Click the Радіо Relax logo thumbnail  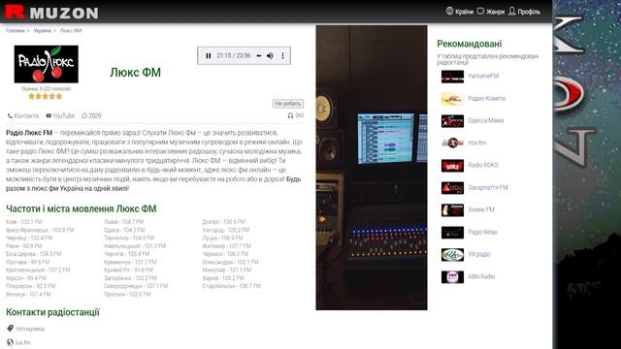(452, 233)
